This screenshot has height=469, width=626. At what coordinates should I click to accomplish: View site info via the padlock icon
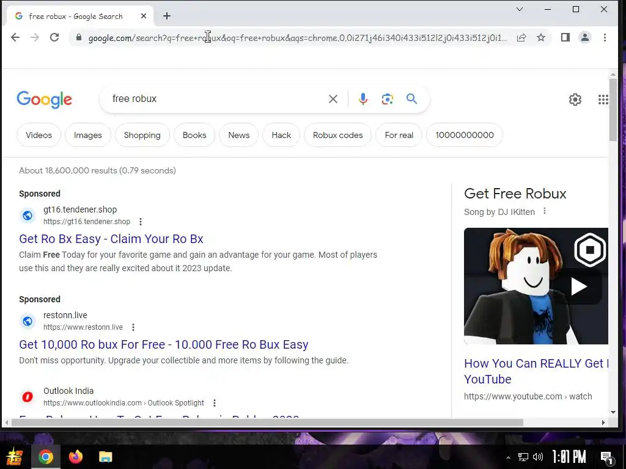[x=79, y=37]
